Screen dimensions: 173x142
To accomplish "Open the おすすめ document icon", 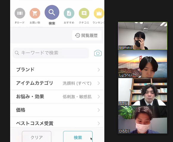I will pyautogui.click(x=69, y=13).
